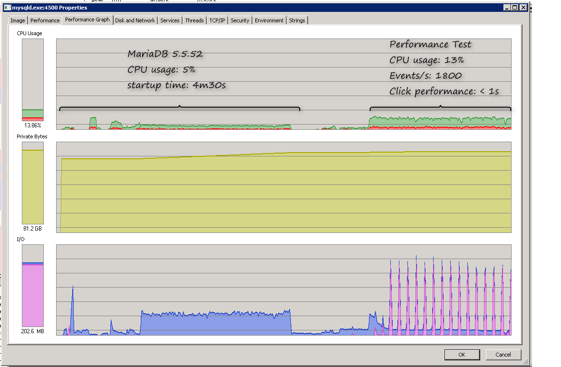
Task: Switch to the Threads tab
Action: click(x=194, y=20)
